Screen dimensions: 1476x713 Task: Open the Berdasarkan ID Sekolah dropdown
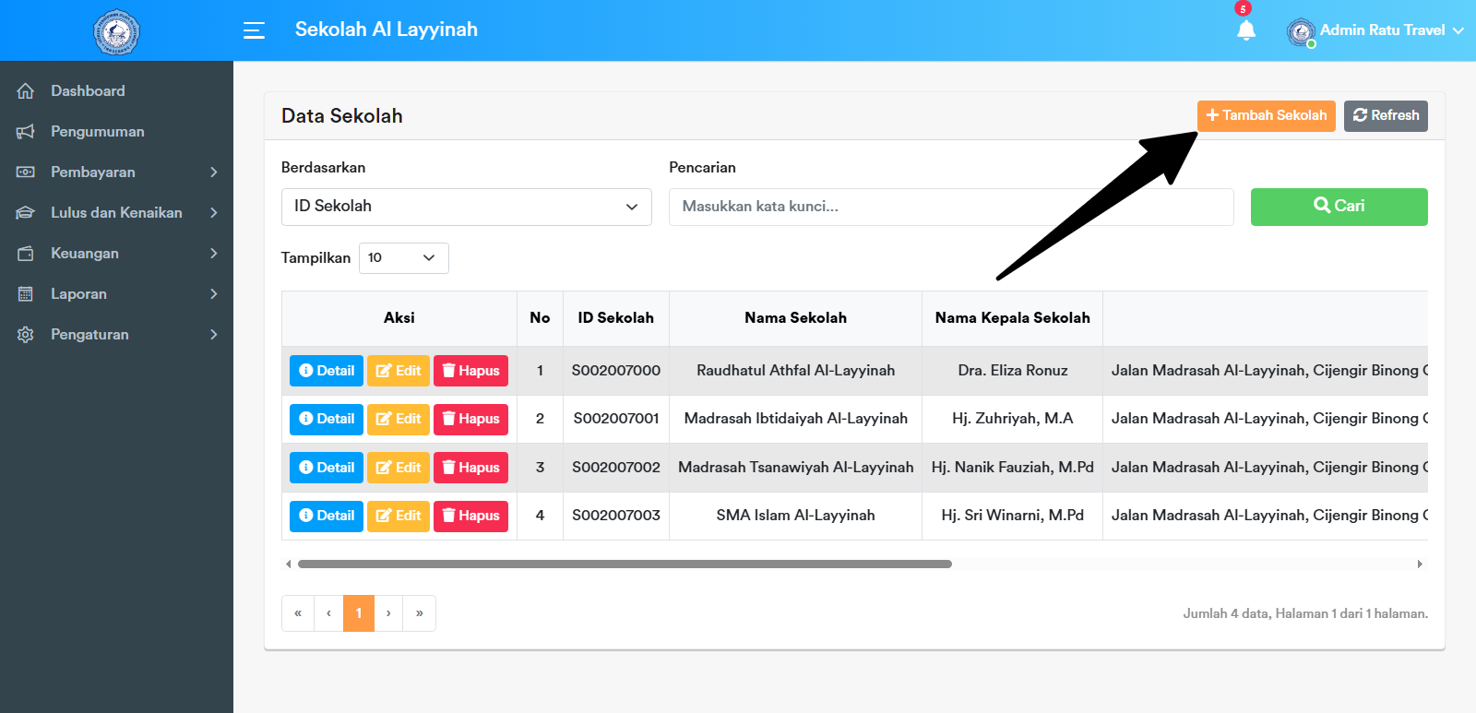tap(466, 207)
